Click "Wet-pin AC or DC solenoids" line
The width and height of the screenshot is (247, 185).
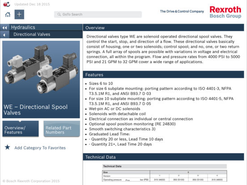(x=115, y=109)
